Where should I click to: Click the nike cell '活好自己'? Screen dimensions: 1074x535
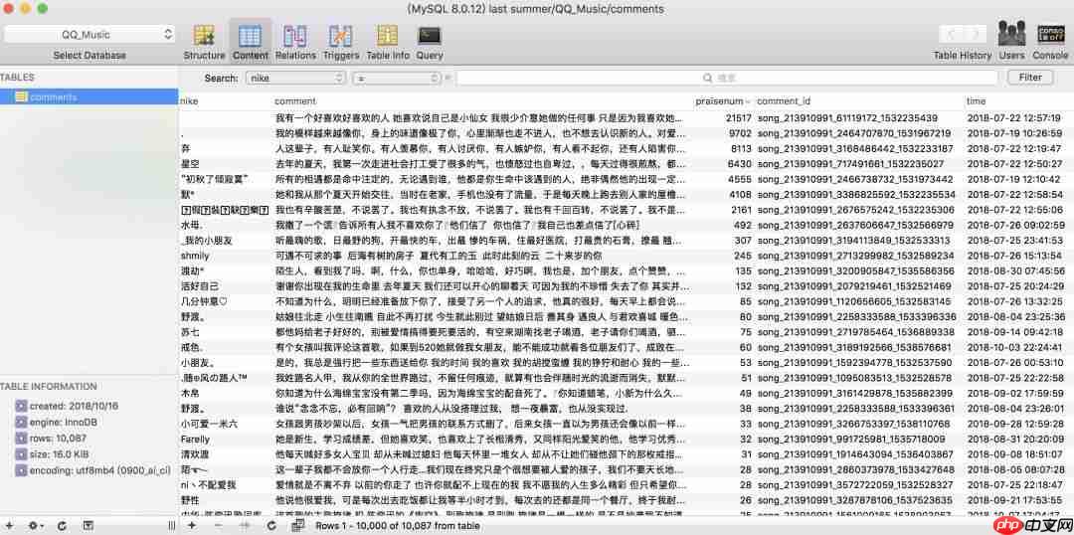coord(199,285)
